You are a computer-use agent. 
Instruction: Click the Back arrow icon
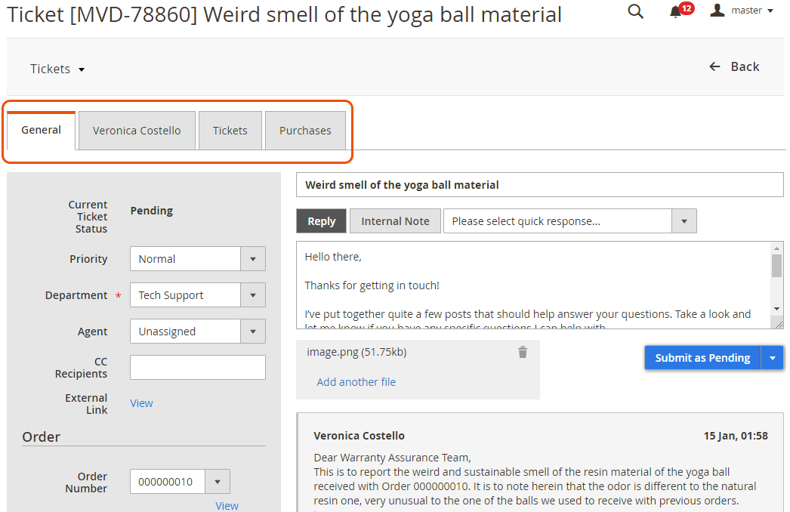tap(714, 66)
